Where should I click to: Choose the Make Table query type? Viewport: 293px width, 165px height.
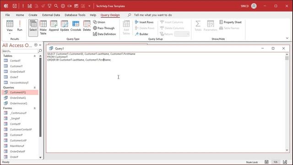click(x=43, y=27)
